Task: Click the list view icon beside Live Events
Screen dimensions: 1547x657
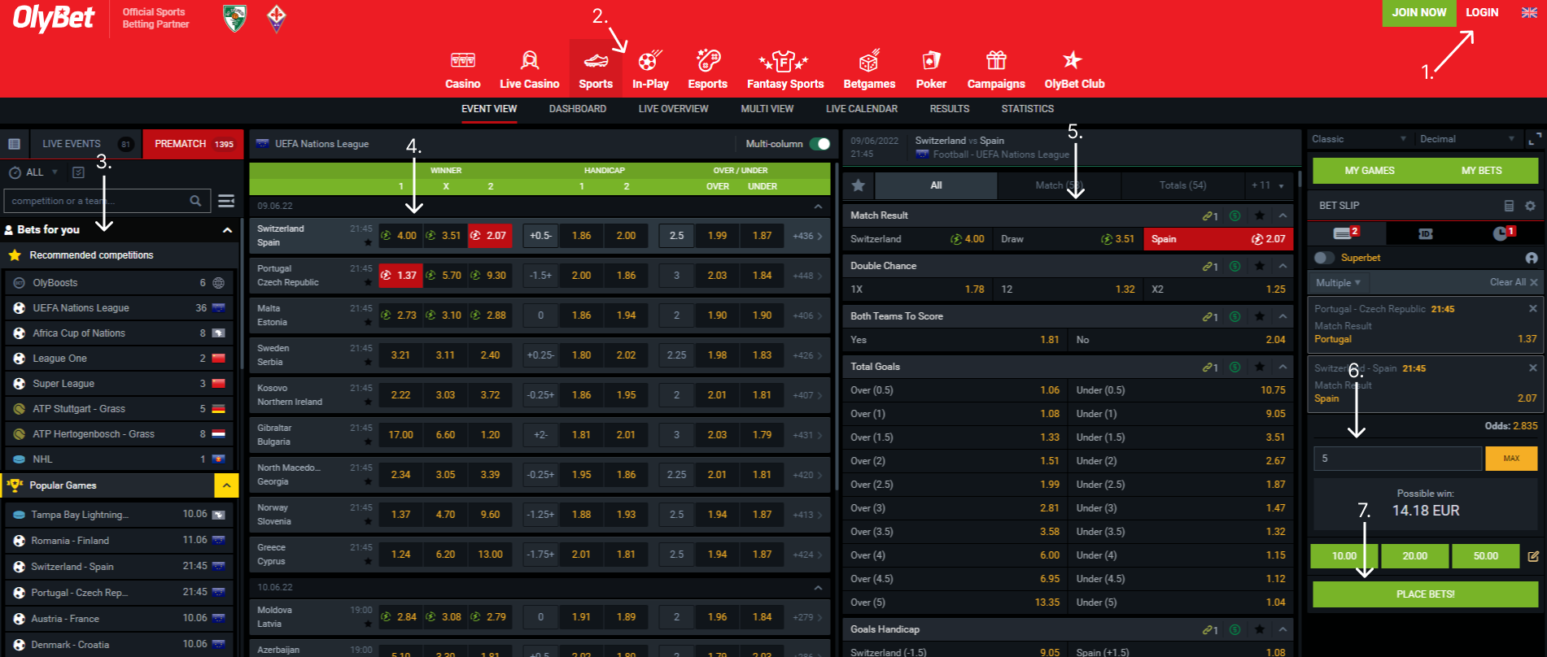Action: 14,144
